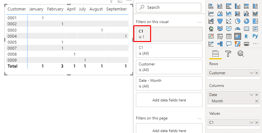Viewport: 262px width, 133px height.
Task: Open the Fields tab of visualizations pane
Action: click(215, 54)
